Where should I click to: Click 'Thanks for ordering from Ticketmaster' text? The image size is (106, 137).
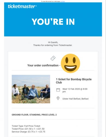click(53, 45)
